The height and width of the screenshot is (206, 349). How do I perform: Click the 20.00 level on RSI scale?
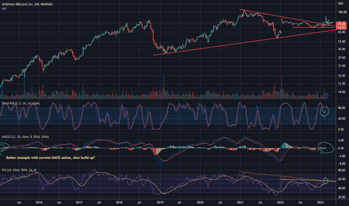342,197
